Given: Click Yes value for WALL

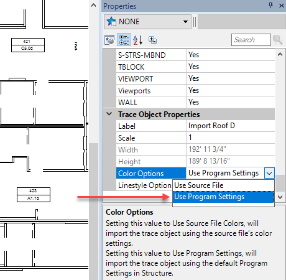Looking at the screenshot, I should pos(193,102).
